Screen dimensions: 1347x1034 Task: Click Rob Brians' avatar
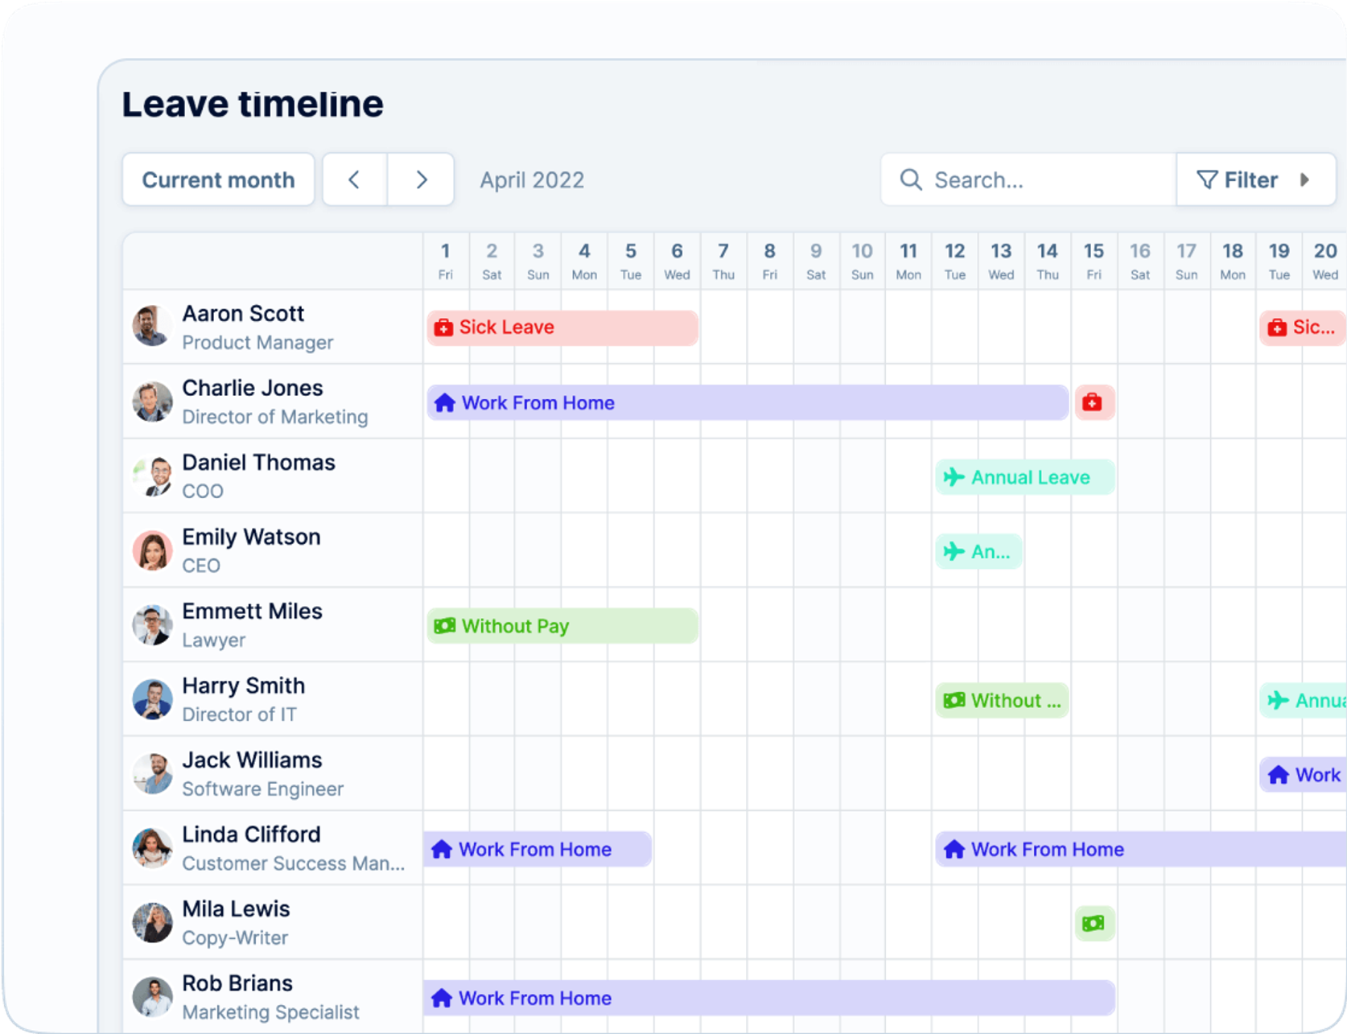point(152,997)
